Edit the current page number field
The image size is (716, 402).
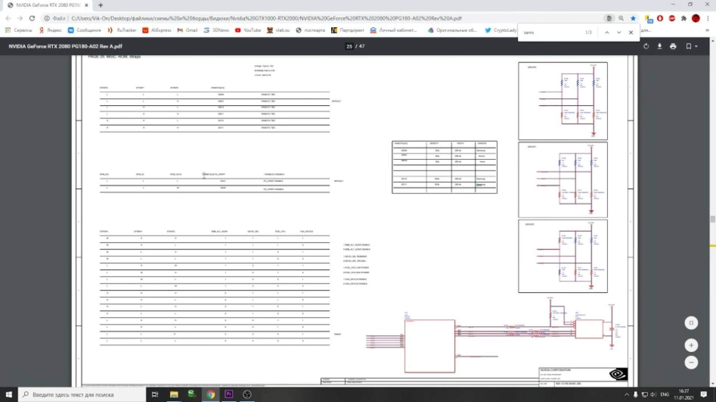349,46
